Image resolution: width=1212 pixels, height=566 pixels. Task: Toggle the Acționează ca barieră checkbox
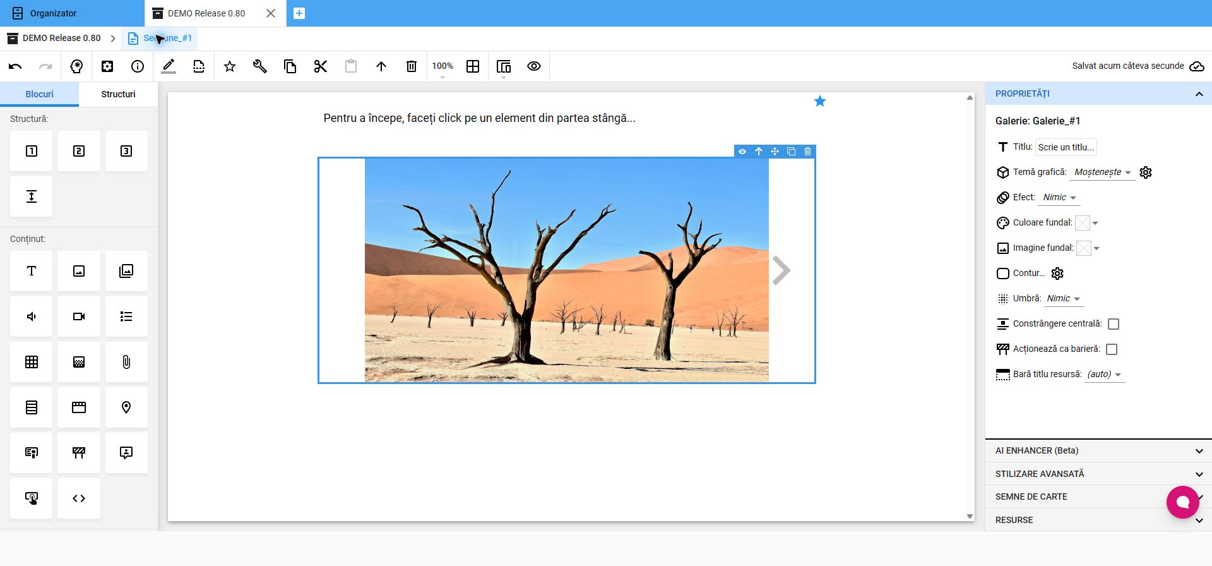click(x=1112, y=349)
